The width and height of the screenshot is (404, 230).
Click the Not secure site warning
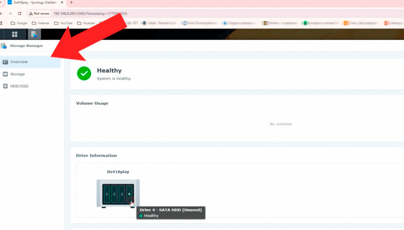[x=39, y=13]
